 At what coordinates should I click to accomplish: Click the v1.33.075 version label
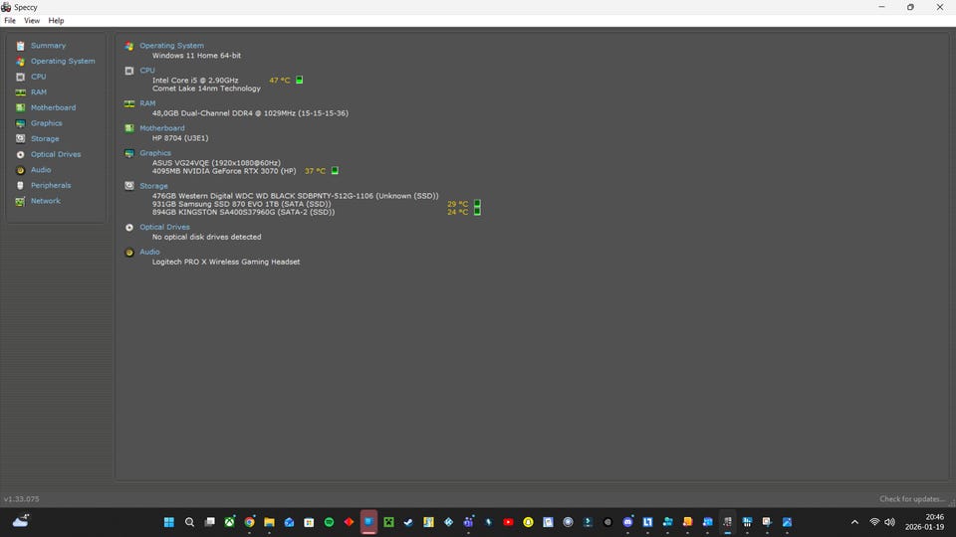click(21, 499)
